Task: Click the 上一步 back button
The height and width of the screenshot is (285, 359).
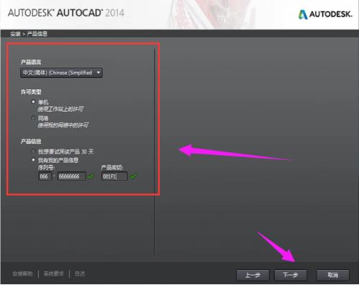Action: point(253,275)
